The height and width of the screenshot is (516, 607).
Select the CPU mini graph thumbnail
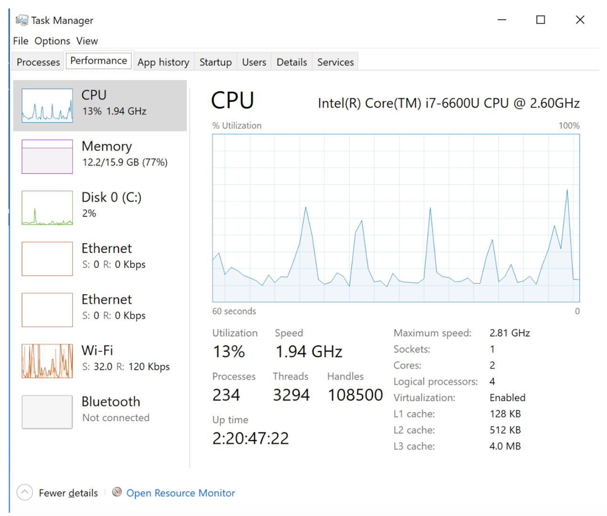(47, 106)
